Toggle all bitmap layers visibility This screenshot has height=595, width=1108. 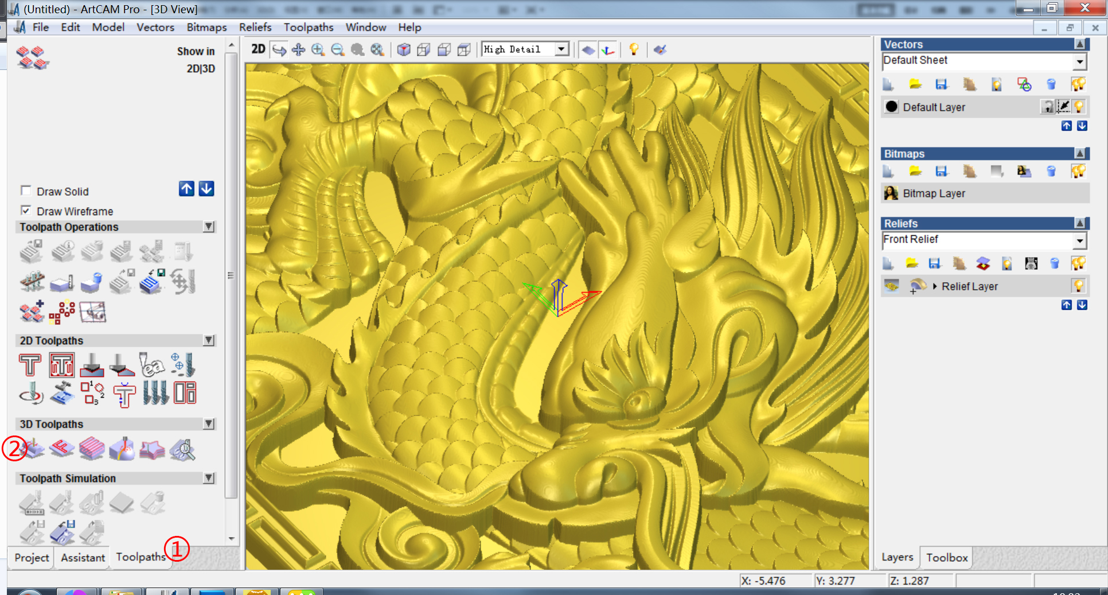[x=1078, y=171]
